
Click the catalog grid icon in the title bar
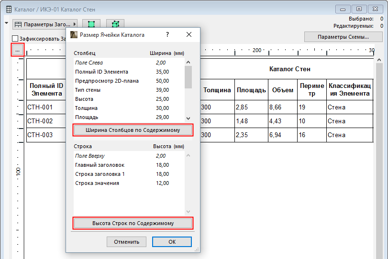point(9,10)
